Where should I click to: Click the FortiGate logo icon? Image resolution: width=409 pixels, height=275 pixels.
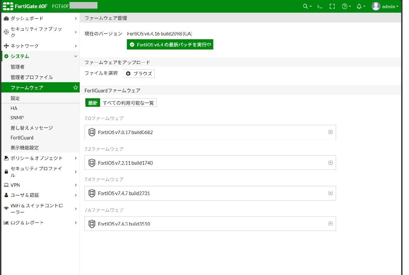8,6
